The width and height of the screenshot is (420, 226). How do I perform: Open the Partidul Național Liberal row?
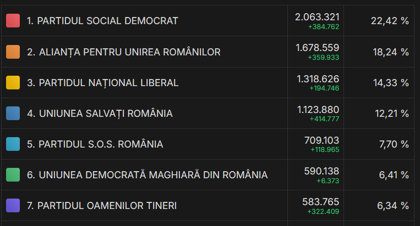(102, 83)
